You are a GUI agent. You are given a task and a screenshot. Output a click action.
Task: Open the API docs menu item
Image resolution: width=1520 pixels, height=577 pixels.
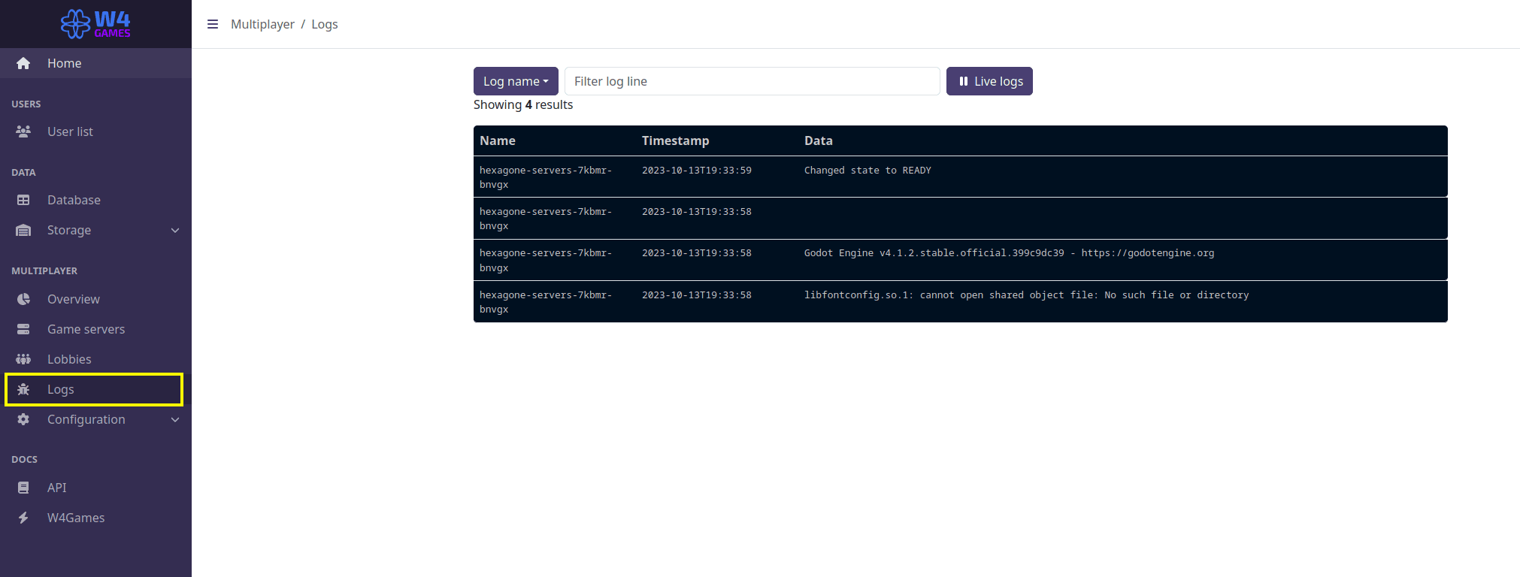[57, 488]
